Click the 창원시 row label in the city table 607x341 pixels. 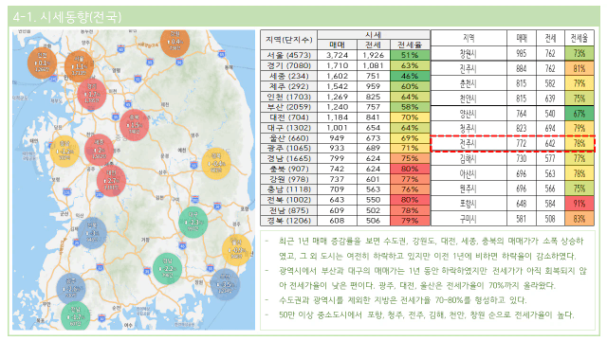[469, 53]
